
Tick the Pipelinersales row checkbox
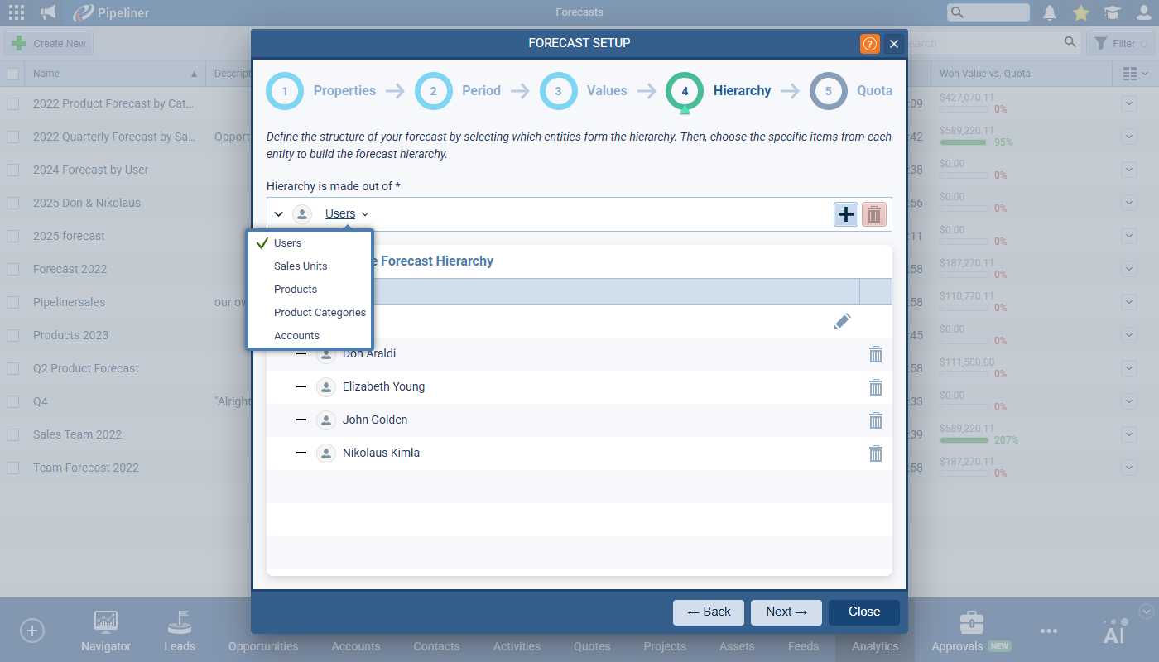click(12, 302)
